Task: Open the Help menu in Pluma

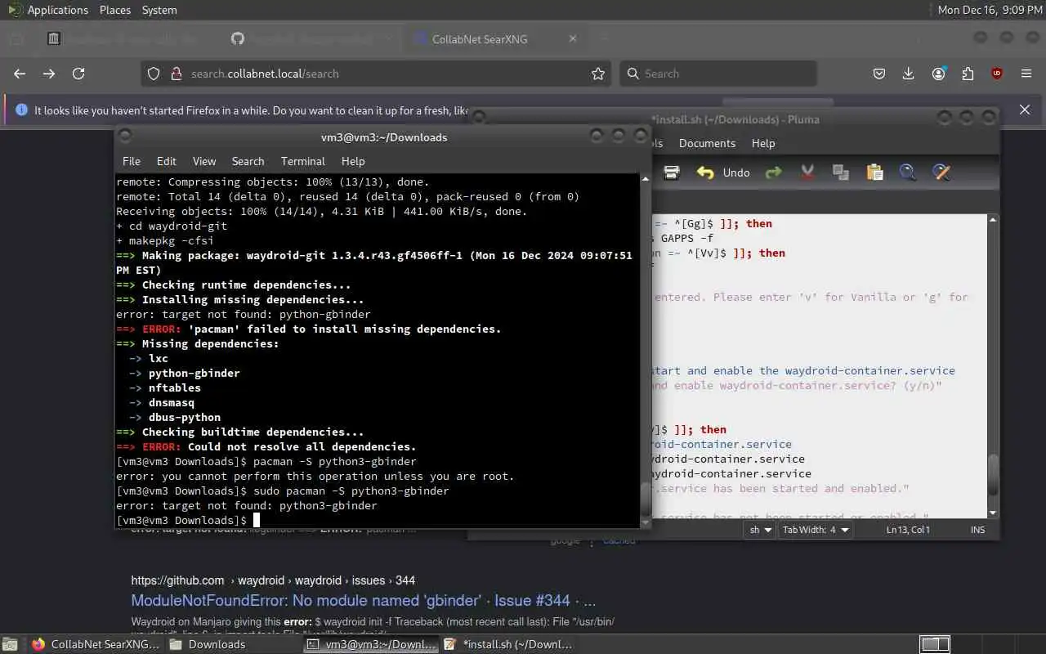Action: [763, 143]
